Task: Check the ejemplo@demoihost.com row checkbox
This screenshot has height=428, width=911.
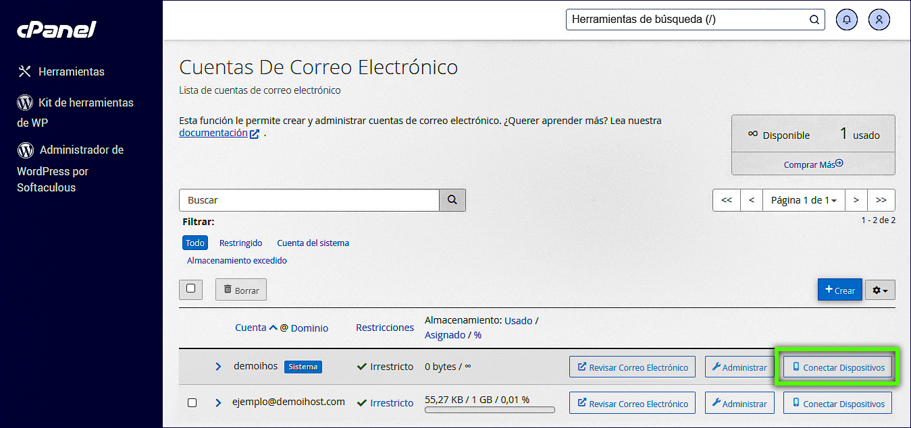Action: click(x=192, y=402)
